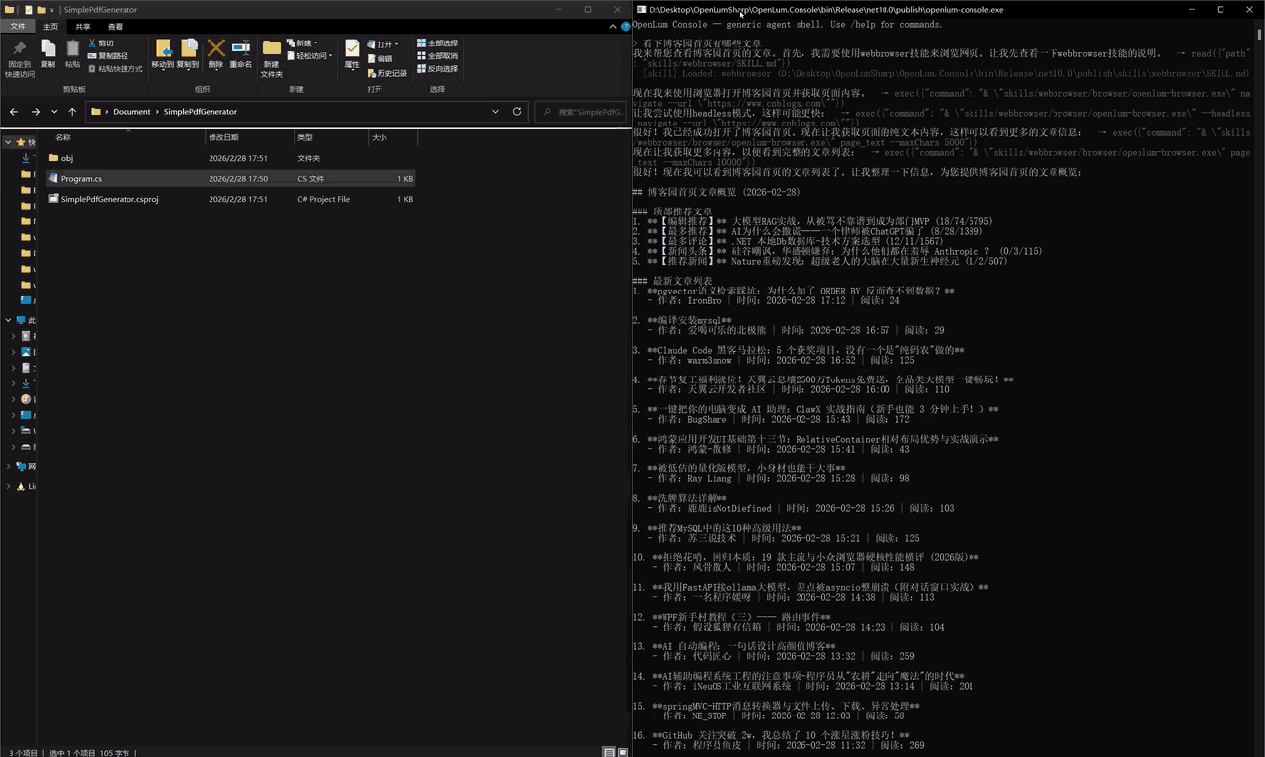
Task: Click the 剪切 (Cut) scissors icon
Action: pyautogui.click(x=93, y=43)
